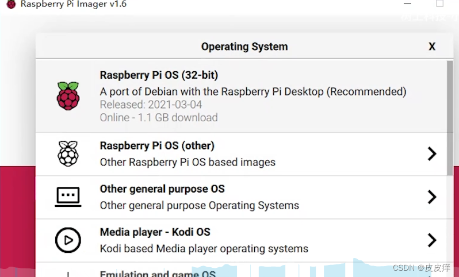Viewport: 459px width, 277px height.
Task: Expand the Other general purpose OS chevron
Action: tap(432, 197)
